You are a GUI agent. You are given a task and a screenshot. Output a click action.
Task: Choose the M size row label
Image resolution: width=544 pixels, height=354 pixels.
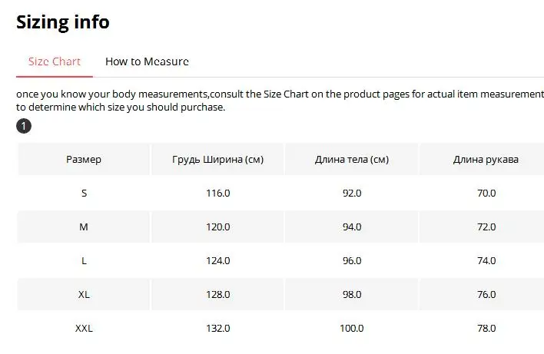tap(84, 227)
